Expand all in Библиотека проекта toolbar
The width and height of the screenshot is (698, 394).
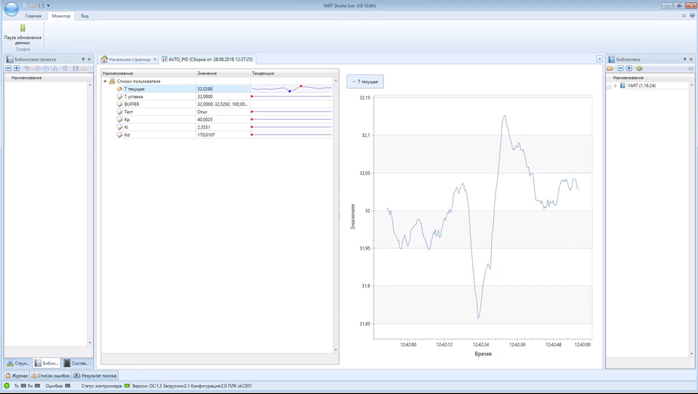coord(17,69)
